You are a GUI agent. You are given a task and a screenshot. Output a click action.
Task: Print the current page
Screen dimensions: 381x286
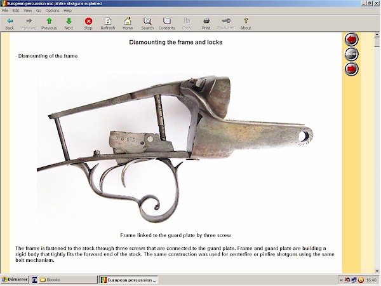[x=206, y=24]
